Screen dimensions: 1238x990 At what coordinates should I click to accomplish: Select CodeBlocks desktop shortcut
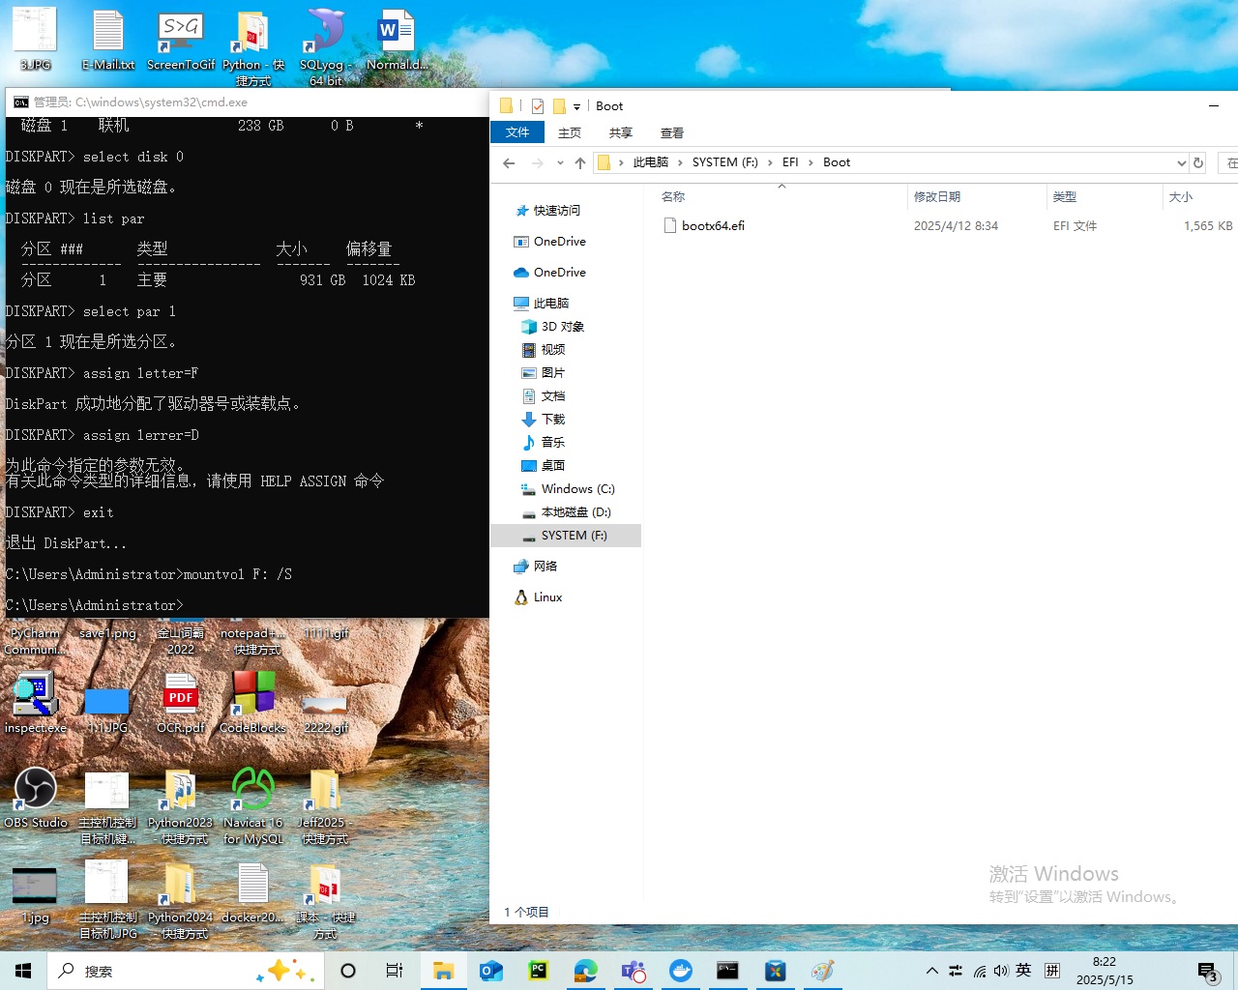[253, 703]
